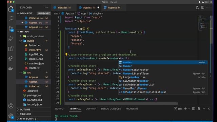The image size is (217, 122).
Task: Open package.json in file tree
Action: pyautogui.click(x=35, y=95)
